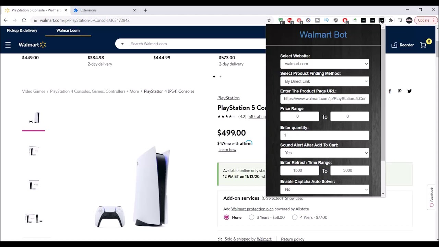Click the Enter quantity field
Viewport: 439px width, 247px height.
[324, 135]
